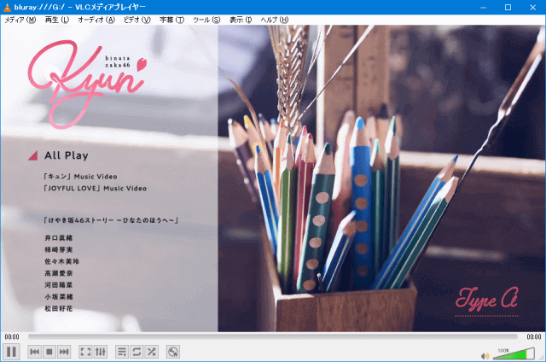Maximize the VLC window
The height and width of the screenshot is (362, 546).
(x=508, y=8)
